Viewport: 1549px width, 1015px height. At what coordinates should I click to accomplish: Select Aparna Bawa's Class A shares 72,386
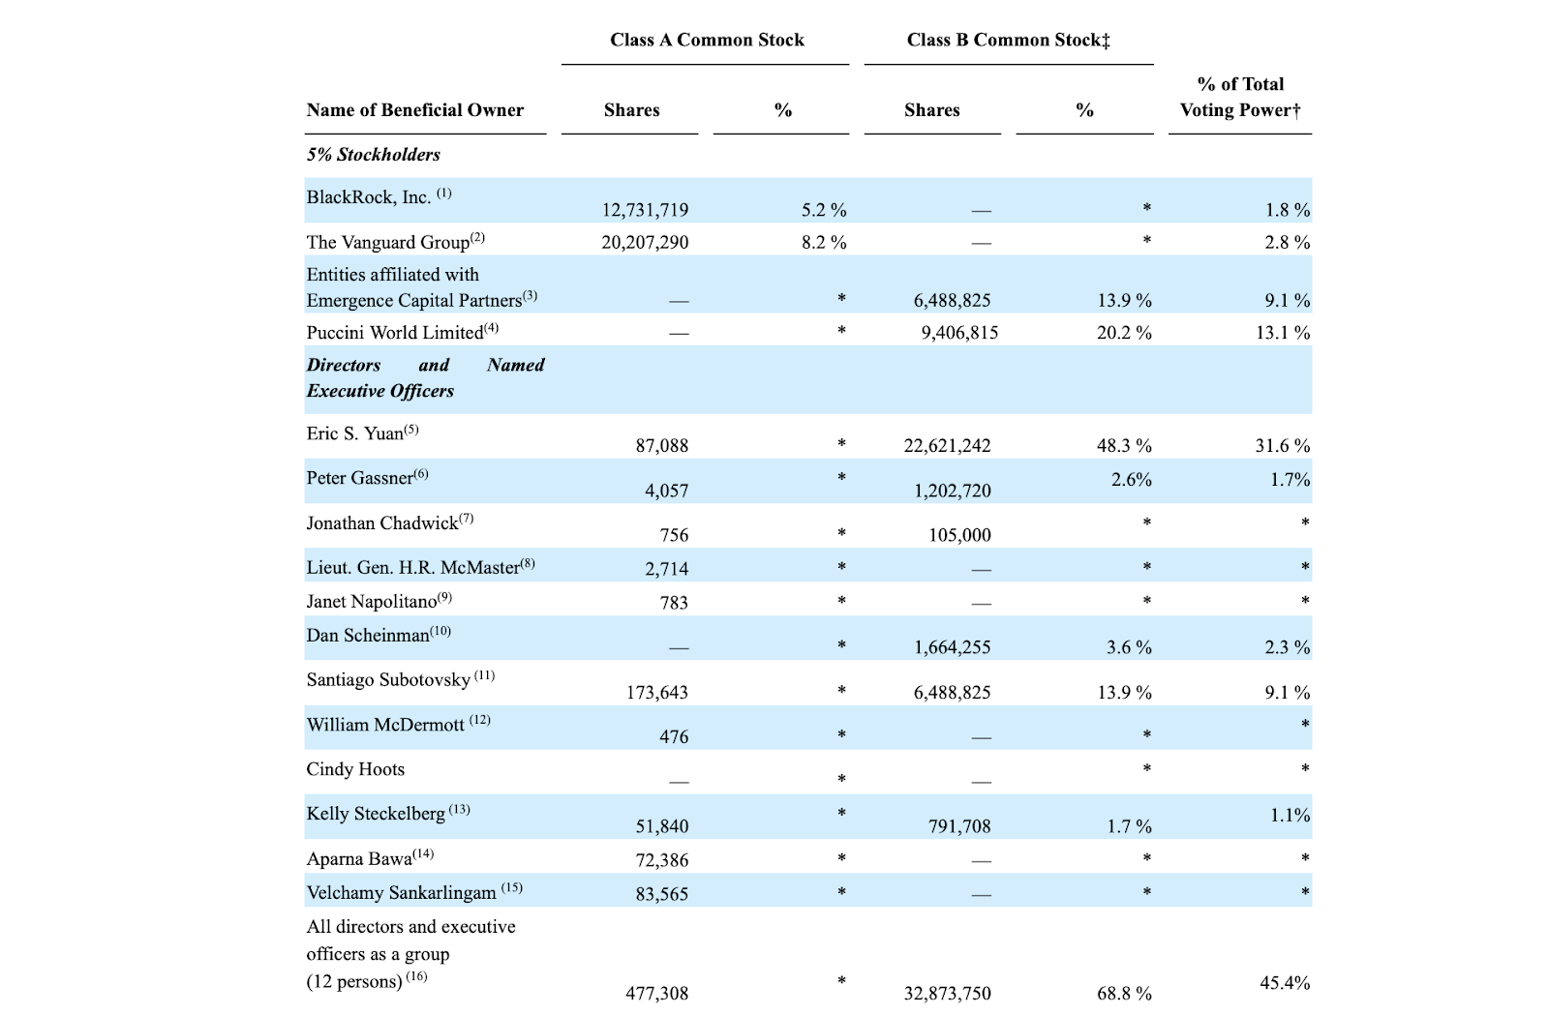point(662,860)
